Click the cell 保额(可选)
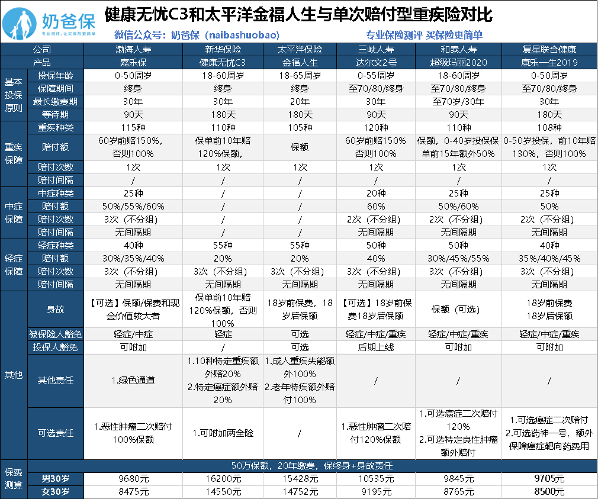The image size is (598, 499). click(458, 309)
